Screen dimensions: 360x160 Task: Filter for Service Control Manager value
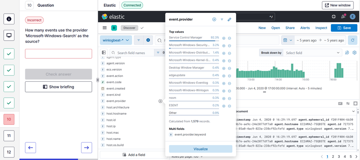pos(223,38)
